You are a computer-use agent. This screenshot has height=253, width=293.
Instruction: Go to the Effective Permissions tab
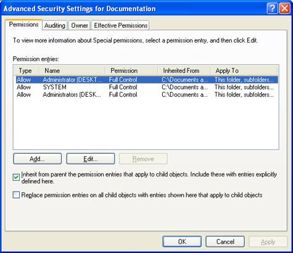(121, 25)
